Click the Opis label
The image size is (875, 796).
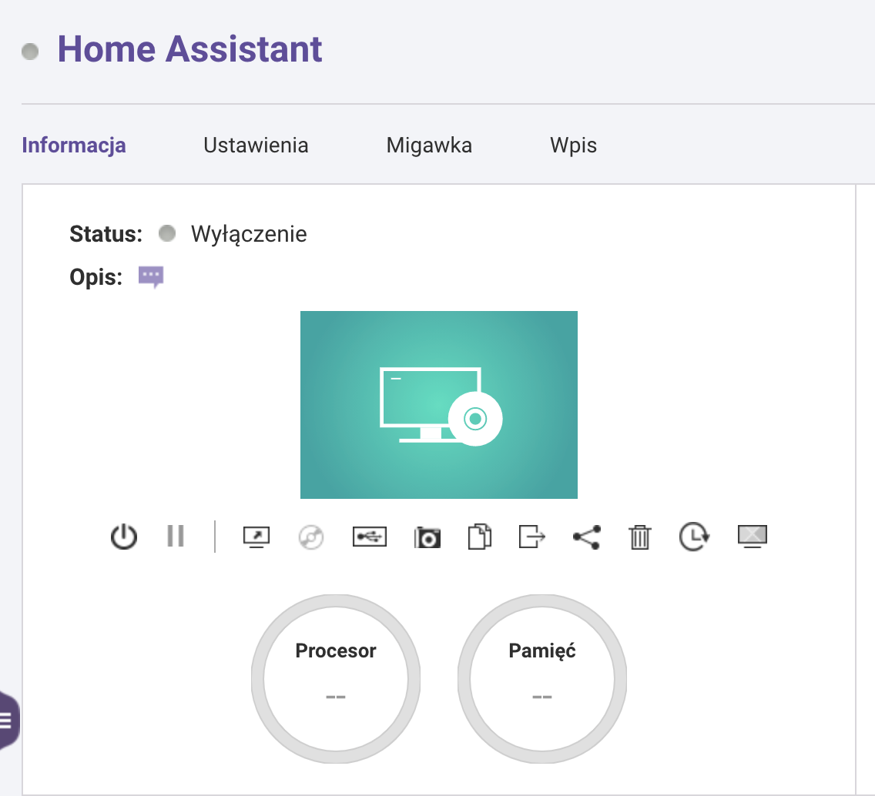[x=96, y=277]
